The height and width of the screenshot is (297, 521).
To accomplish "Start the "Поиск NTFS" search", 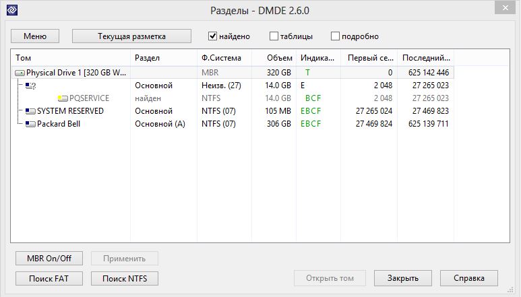I will [x=125, y=278].
